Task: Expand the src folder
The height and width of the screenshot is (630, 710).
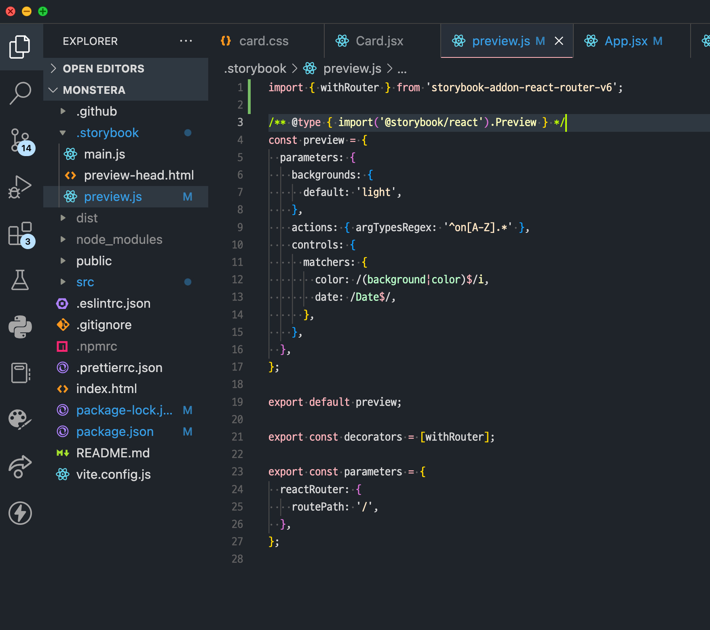Action: (85, 282)
